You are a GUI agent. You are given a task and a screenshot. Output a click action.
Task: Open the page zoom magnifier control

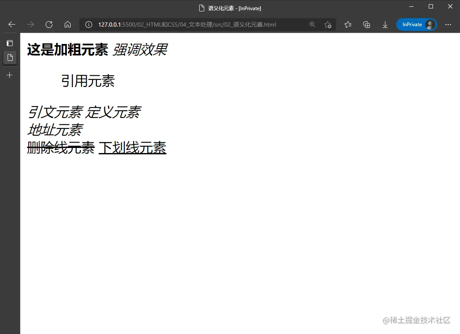pos(312,25)
